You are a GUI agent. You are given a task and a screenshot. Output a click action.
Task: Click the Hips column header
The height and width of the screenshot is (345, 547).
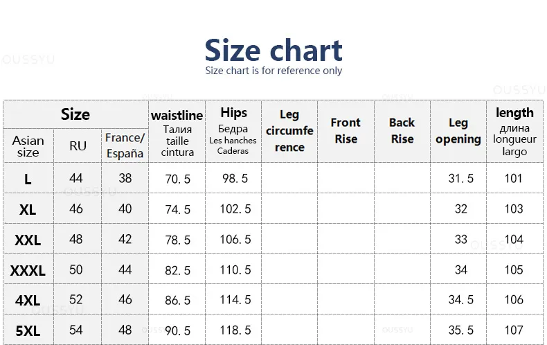click(x=233, y=131)
